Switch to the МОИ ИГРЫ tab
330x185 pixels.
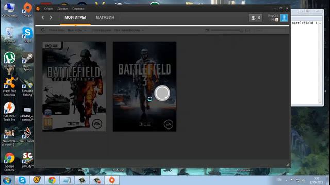click(x=75, y=18)
